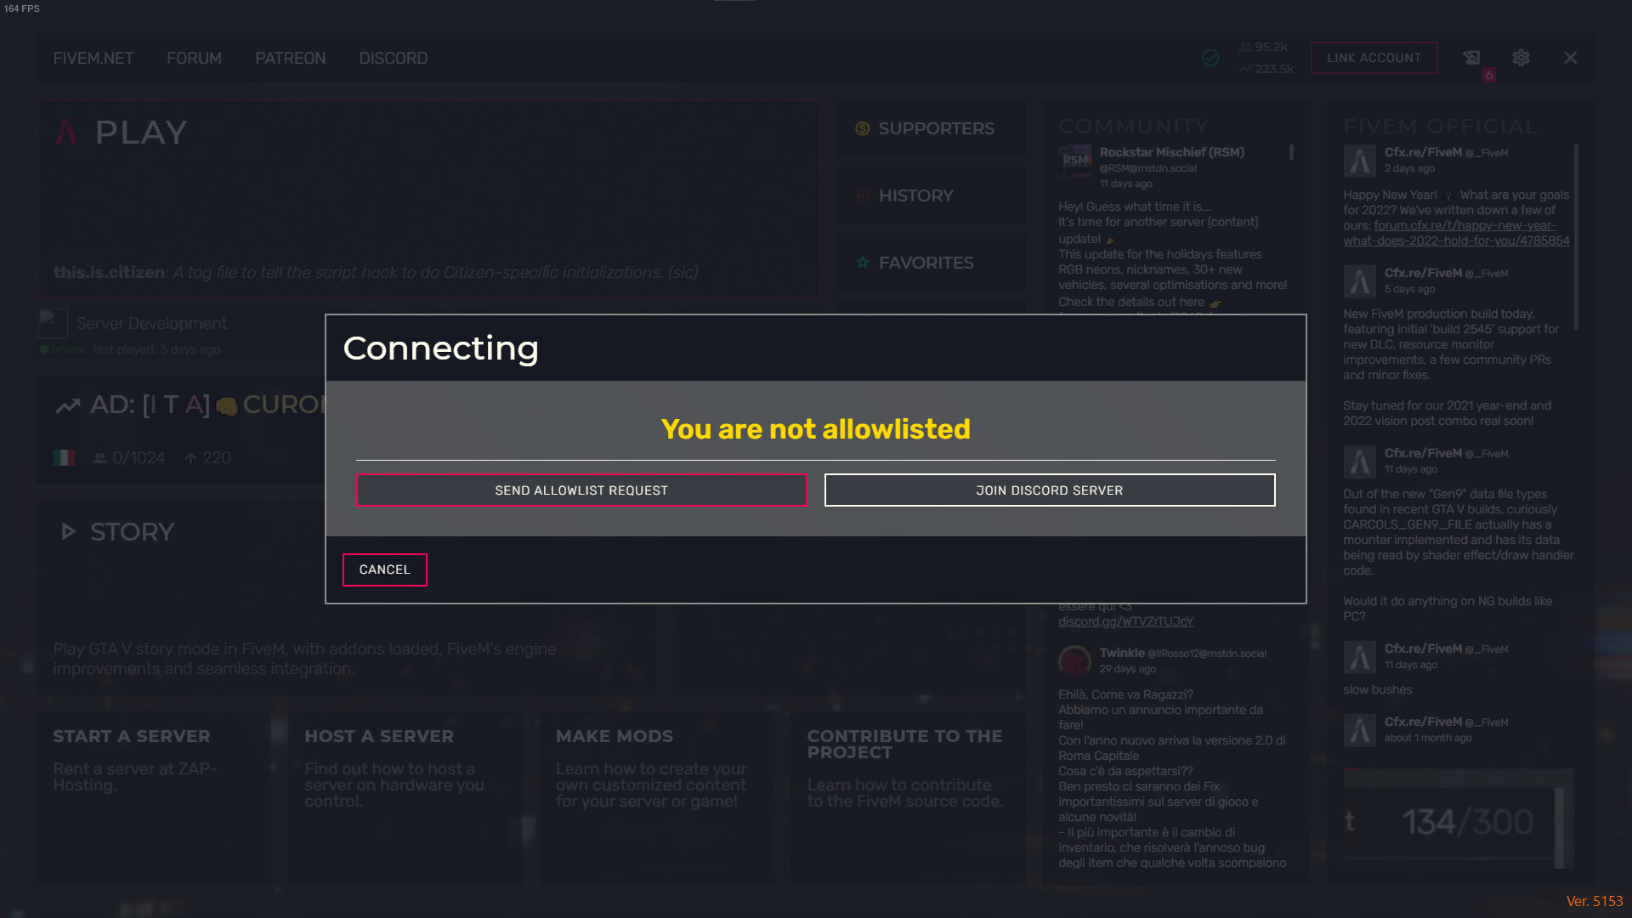Viewport: 1632px width, 918px height.
Task: Click the trending arrow icon next to AD
Action: pos(68,406)
